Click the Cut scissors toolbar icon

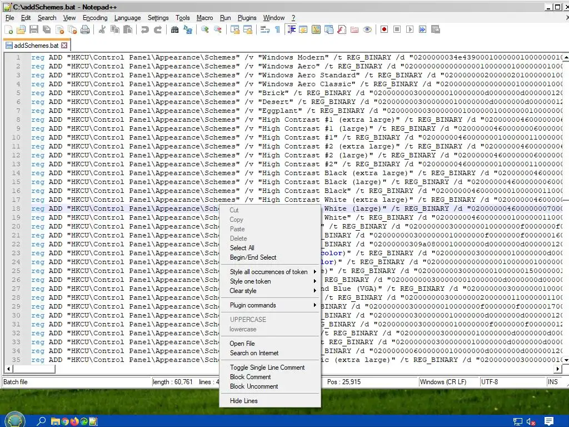[x=102, y=30]
